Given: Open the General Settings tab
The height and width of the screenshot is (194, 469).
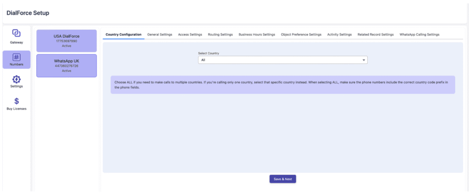Looking at the screenshot, I should click(159, 35).
